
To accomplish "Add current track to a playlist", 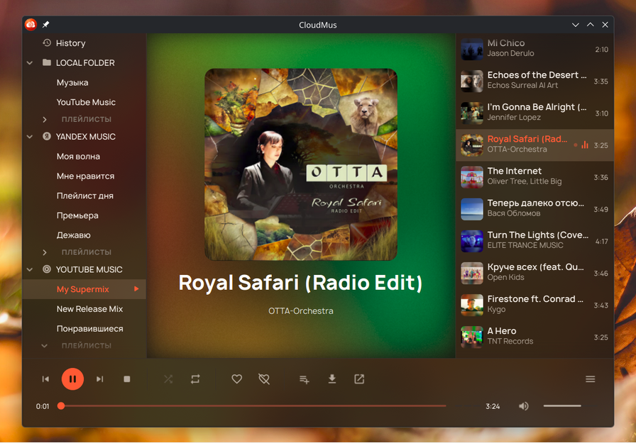I will click(305, 379).
